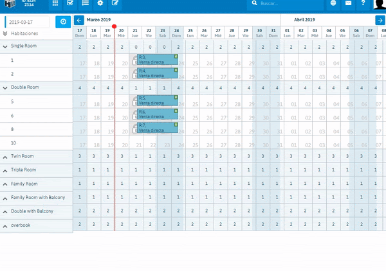Click the checklist icon in top bar
This screenshot has height=271, width=386.
pos(70,4)
